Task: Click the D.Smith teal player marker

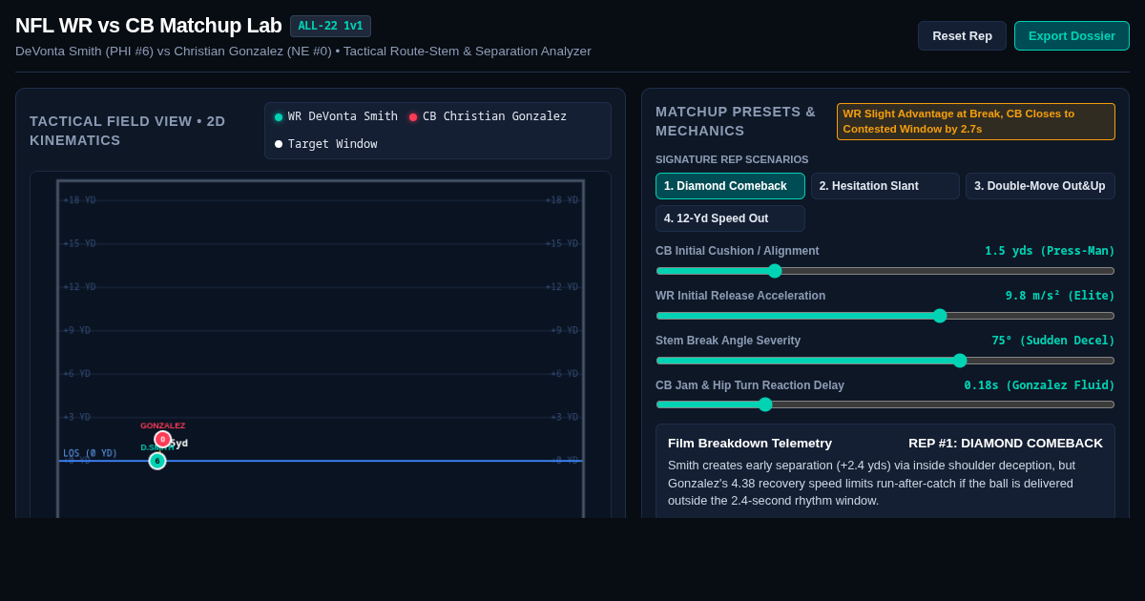Action: point(157,461)
